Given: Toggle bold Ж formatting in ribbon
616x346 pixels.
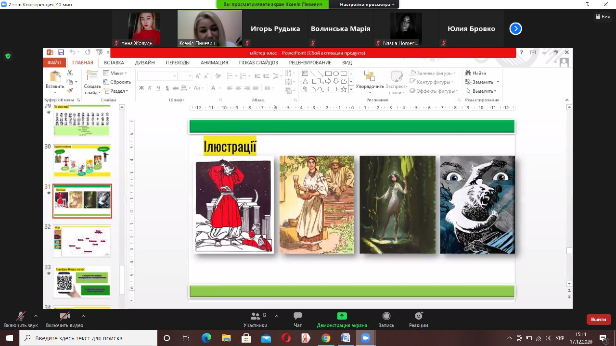Looking at the screenshot, I should [x=141, y=88].
